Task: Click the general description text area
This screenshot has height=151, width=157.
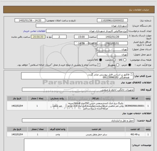Action: point(77,76)
